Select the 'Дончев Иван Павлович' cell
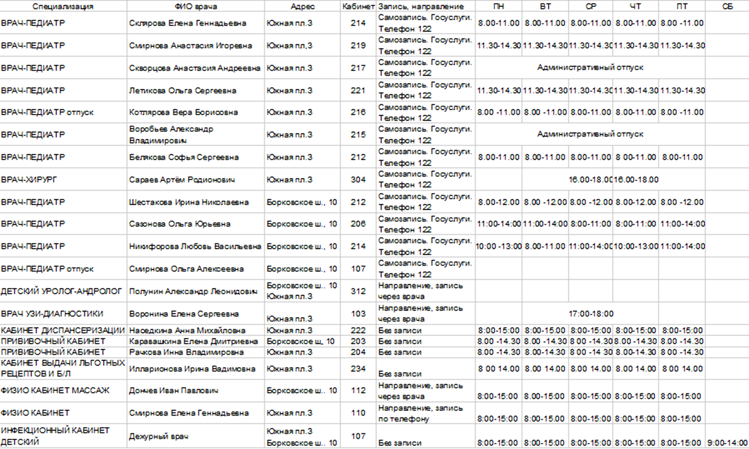Image resolution: width=749 pixels, height=449 pixels. [x=174, y=390]
